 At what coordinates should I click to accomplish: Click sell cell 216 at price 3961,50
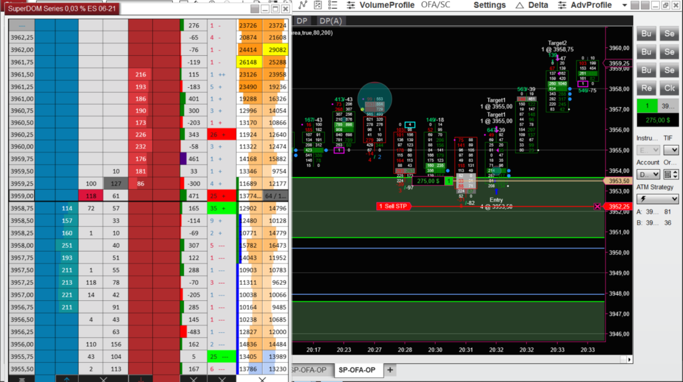(x=140, y=75)
